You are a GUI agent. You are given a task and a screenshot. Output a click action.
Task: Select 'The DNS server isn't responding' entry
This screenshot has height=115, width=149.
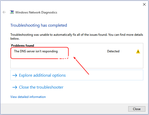36,51
